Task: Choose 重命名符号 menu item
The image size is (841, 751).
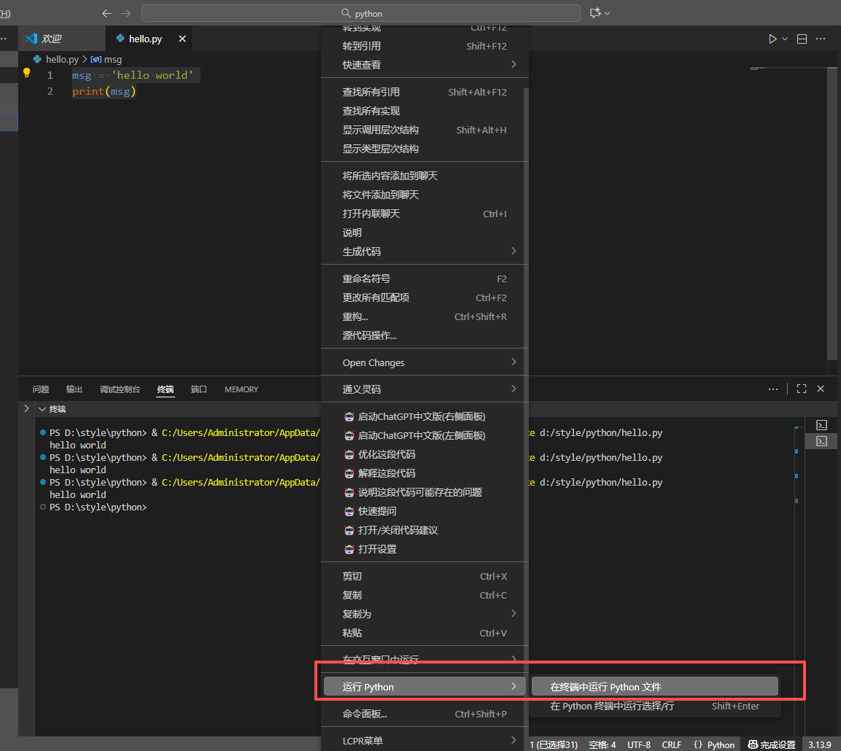Action: [x=425, y=279]
